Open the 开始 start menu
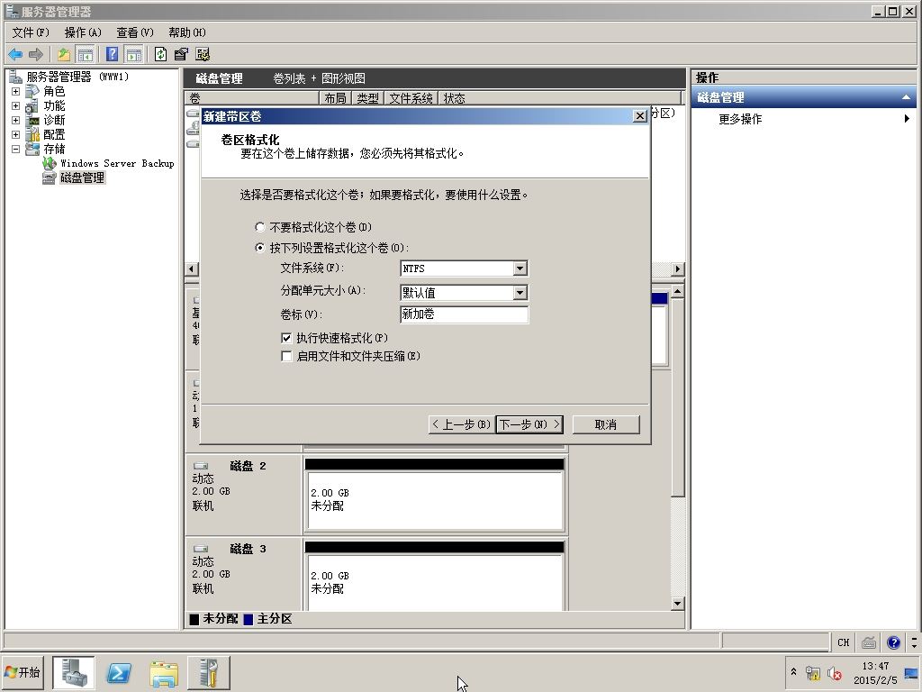 point(23,672)
